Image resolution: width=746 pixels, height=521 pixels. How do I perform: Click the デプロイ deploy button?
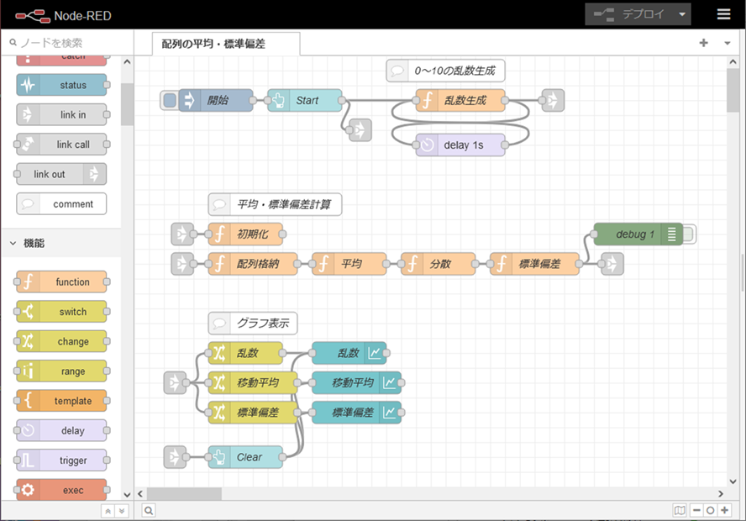click(x=629, y=14)
